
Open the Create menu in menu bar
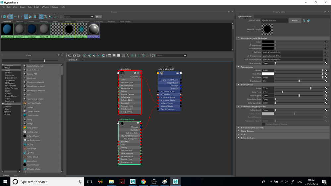click(23, 7)
